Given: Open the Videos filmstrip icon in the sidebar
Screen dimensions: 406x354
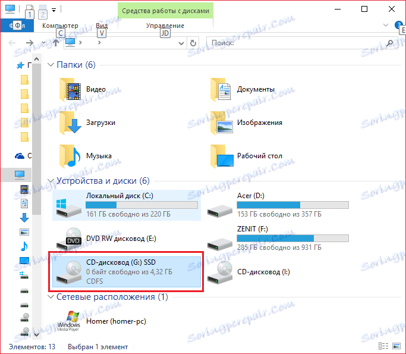Looking at the screenshot, I should tap(24, 189).
